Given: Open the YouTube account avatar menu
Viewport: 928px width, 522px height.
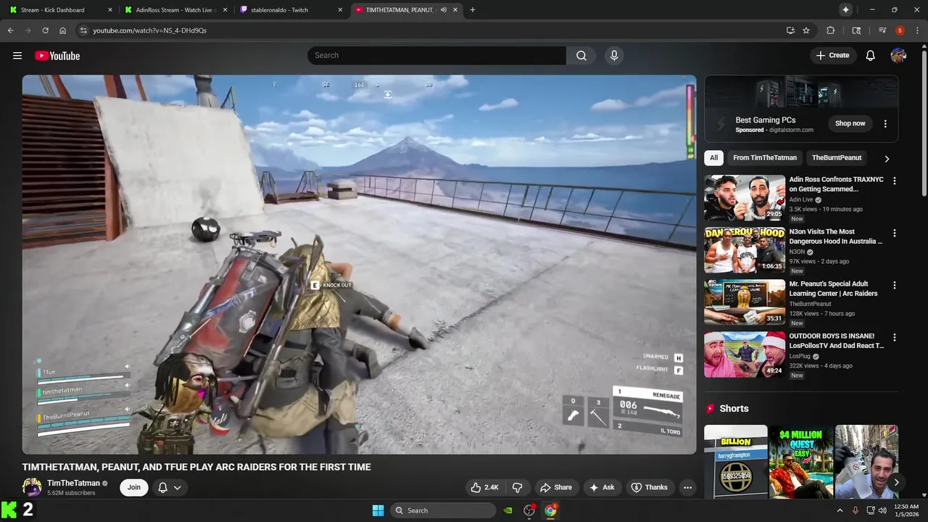Looking at the screenshot, I should coord(898,56).
